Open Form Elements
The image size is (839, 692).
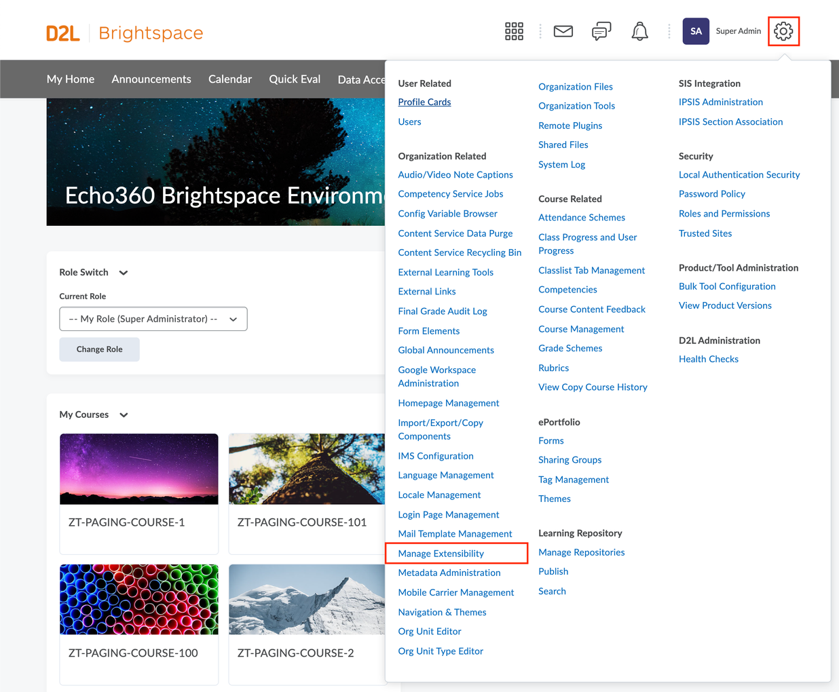click(429, 331)
